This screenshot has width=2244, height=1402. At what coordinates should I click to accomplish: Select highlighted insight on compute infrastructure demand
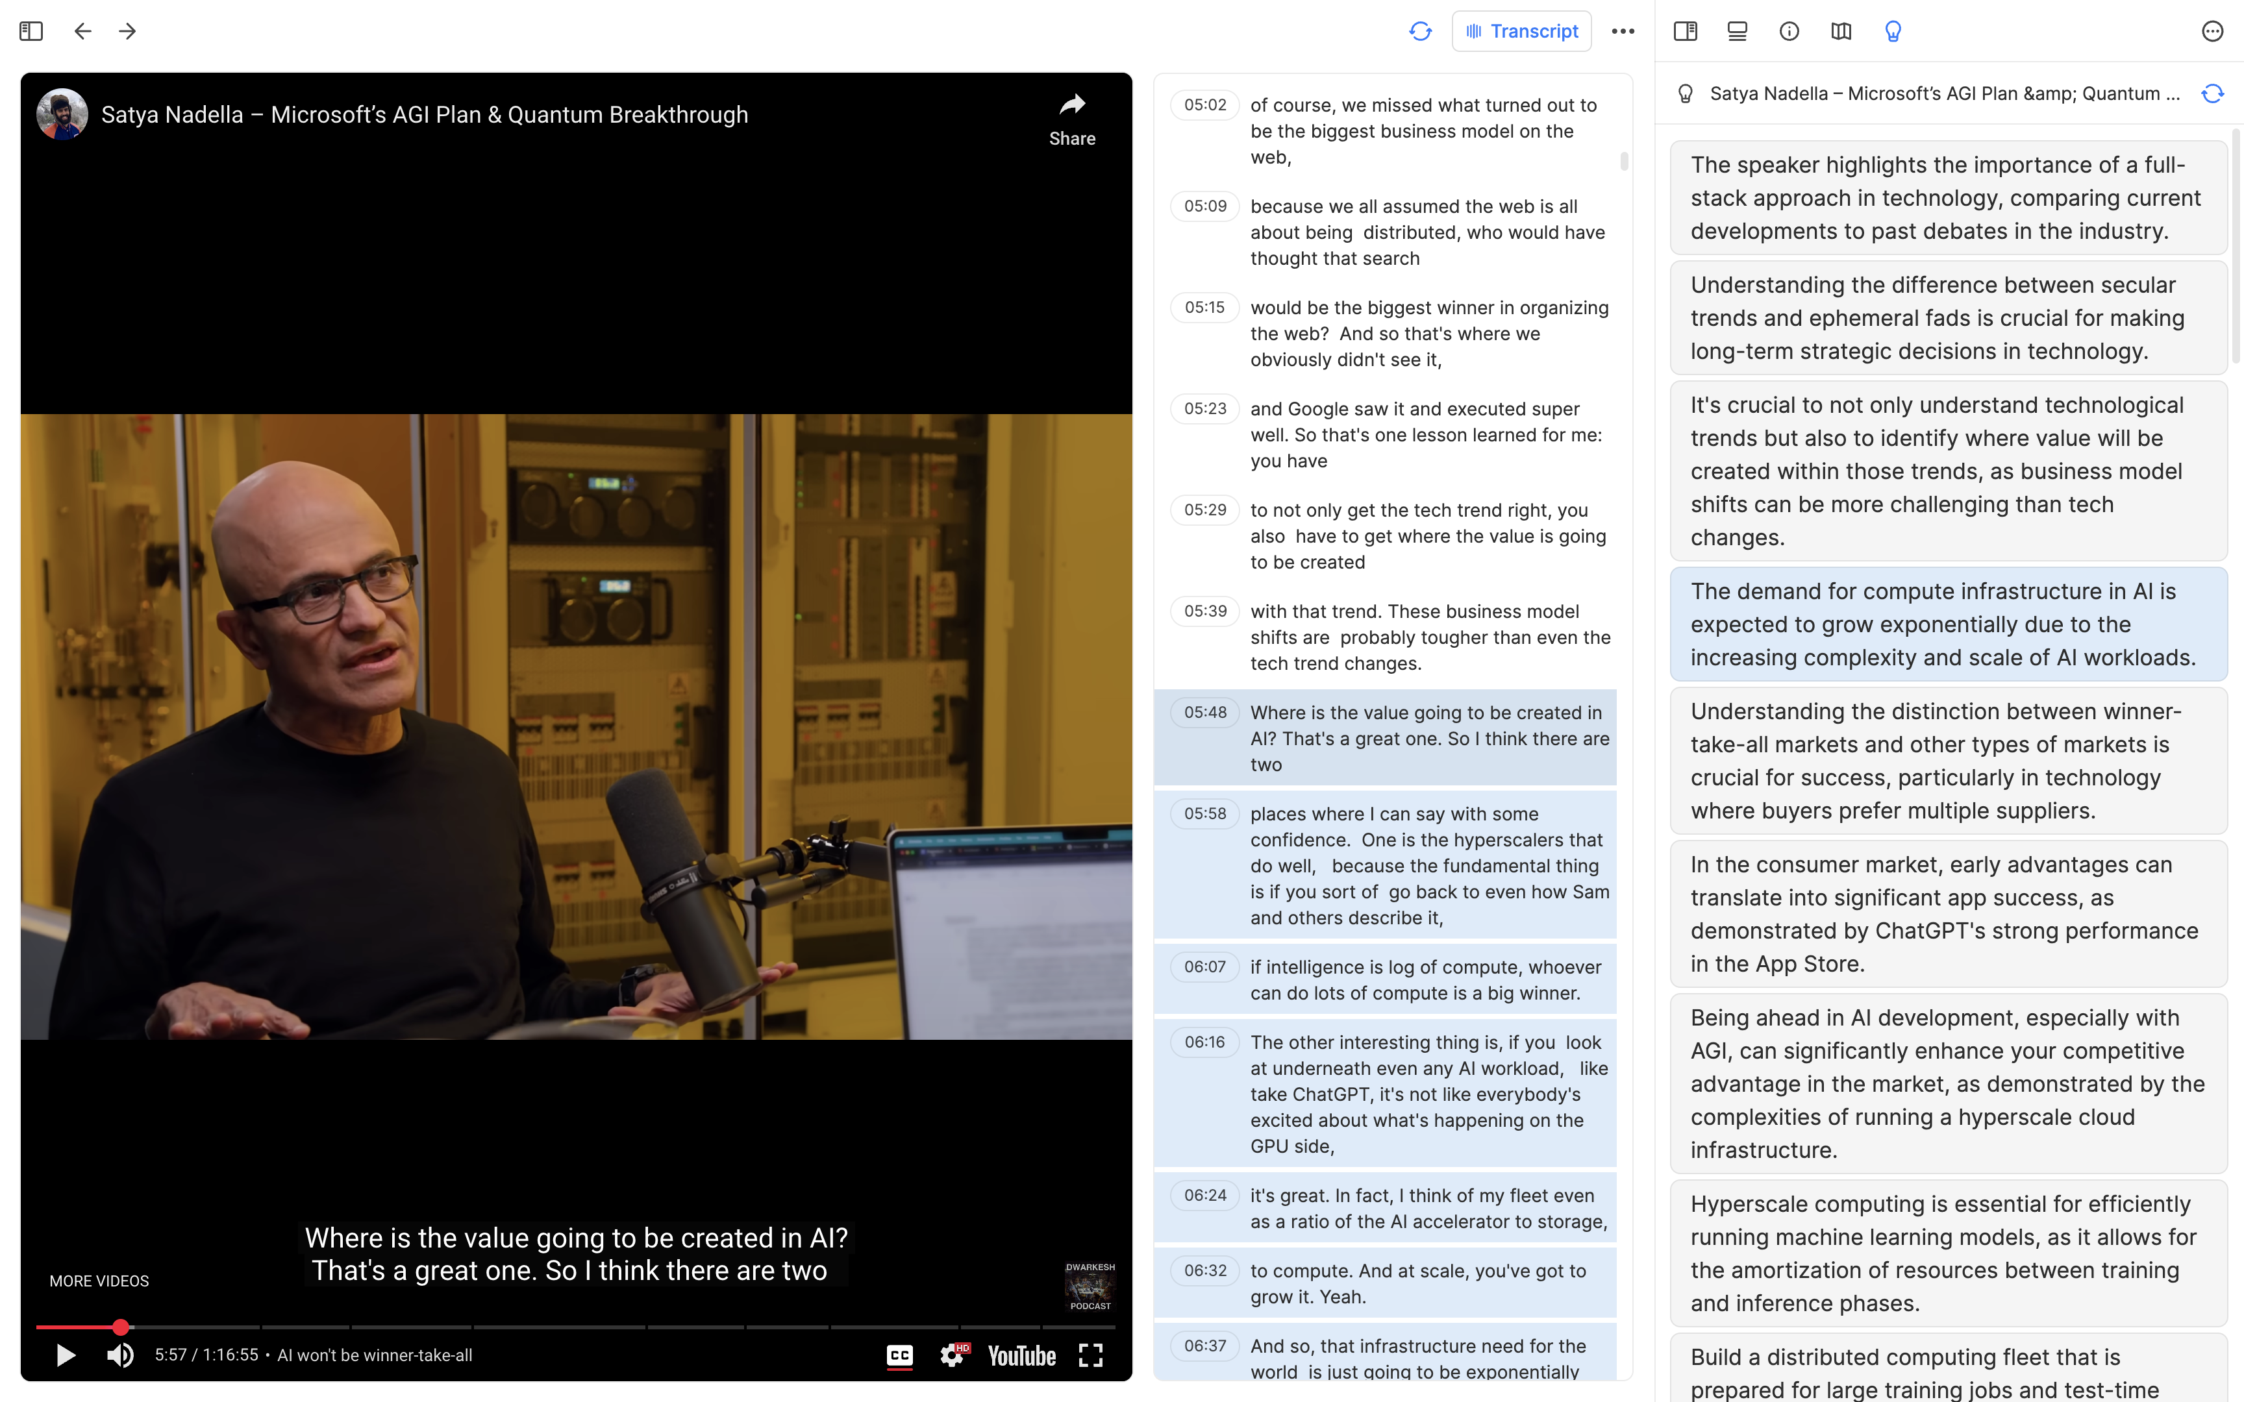pyautogui.click(x=1948, y=624)
